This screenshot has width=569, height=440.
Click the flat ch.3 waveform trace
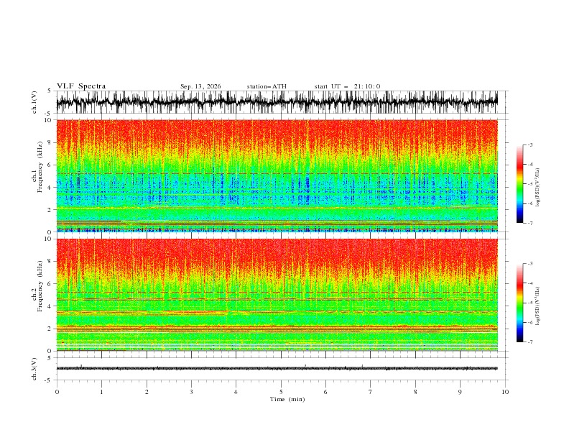click(277, 369)
